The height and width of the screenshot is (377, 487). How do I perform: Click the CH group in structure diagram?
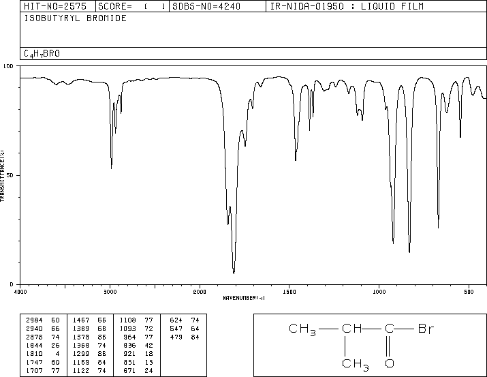tap(352, 329)
